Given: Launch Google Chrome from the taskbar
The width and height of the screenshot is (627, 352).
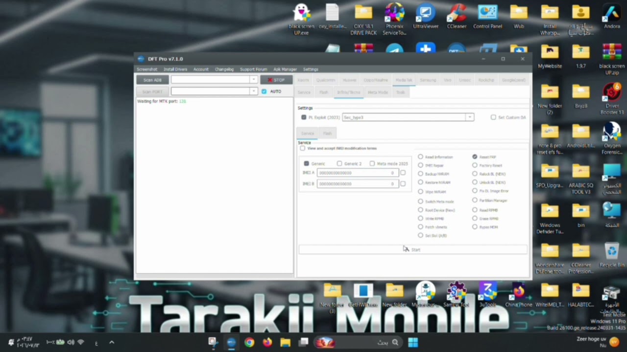Looking at the screenshot, I should tap(249, 342).
